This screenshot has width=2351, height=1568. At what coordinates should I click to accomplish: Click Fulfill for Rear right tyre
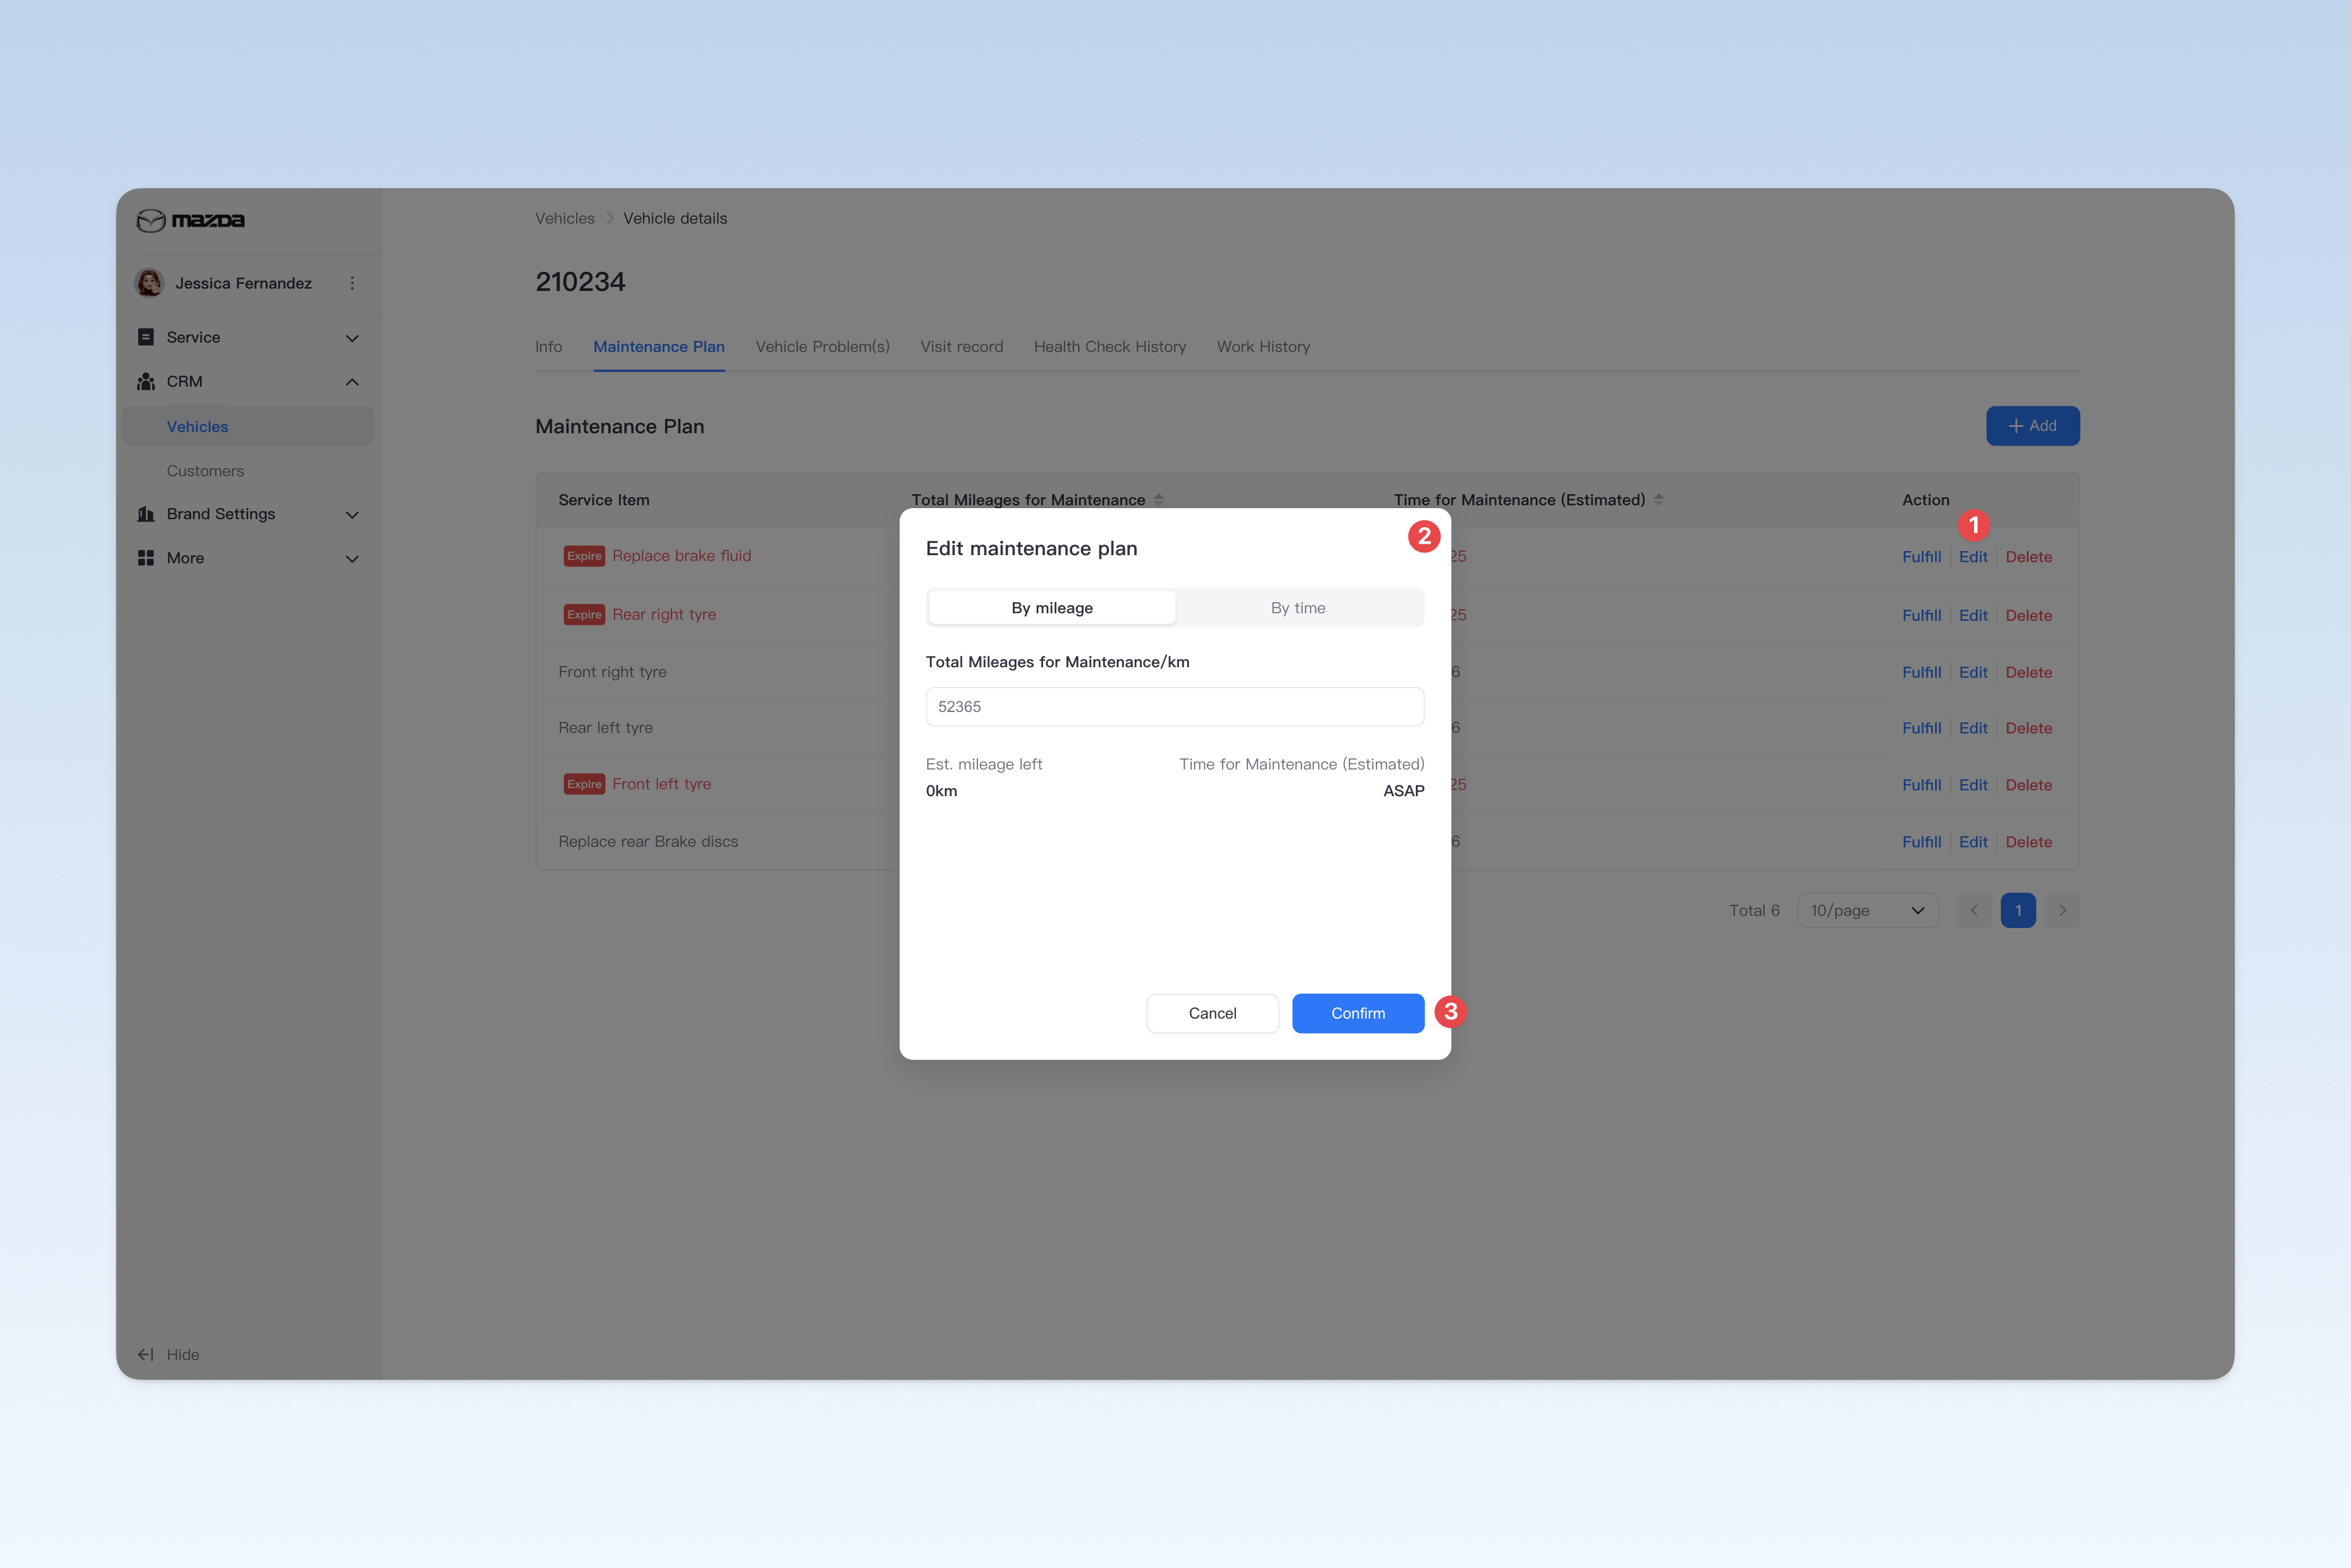tap(1921, 615)
